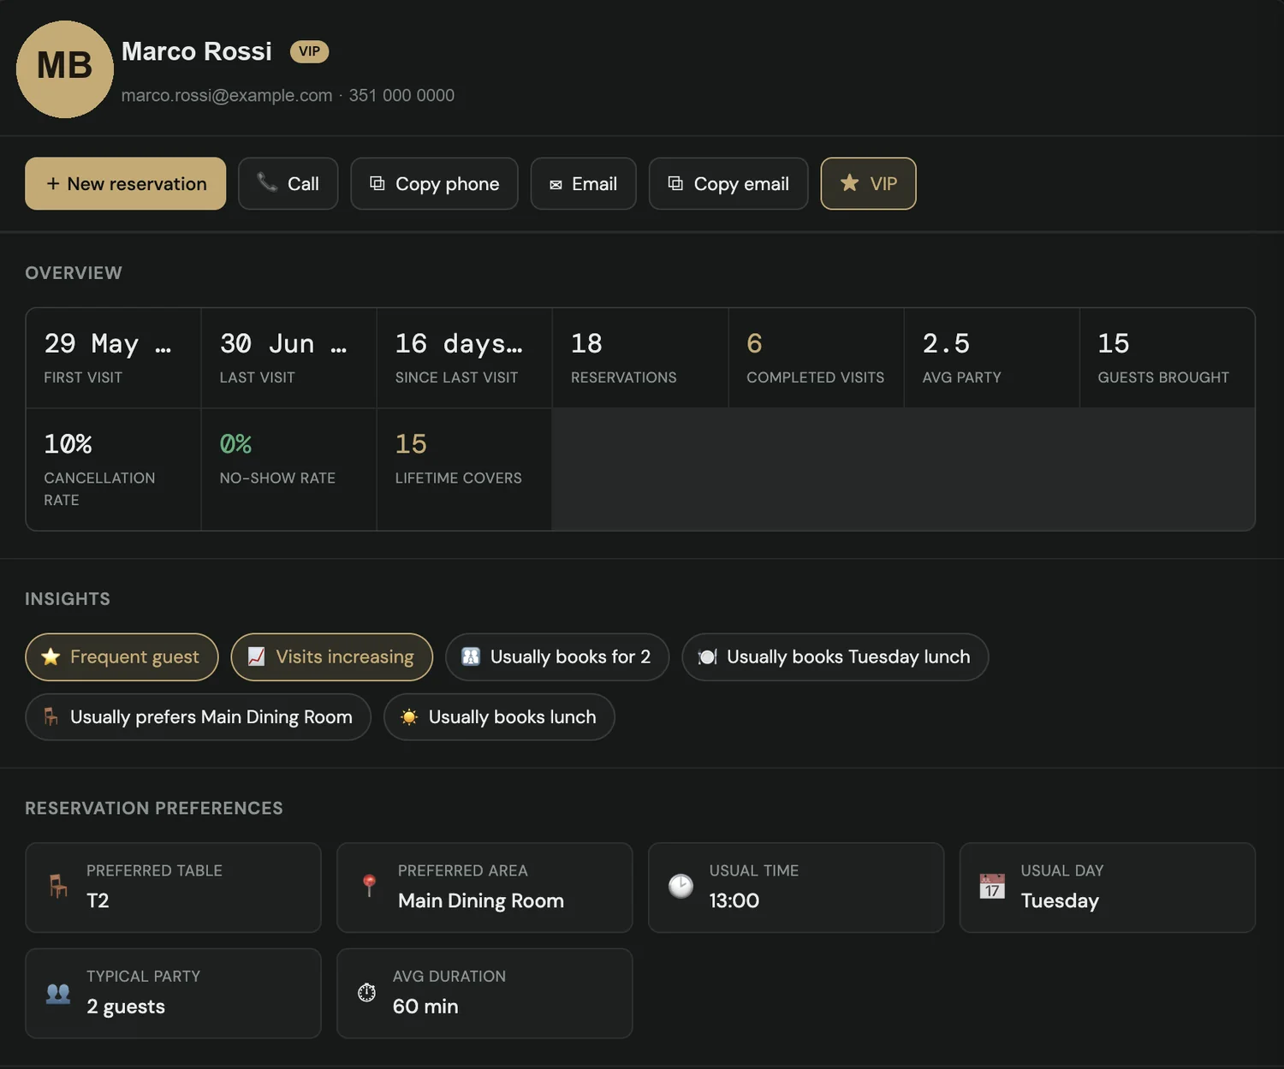Click the VIP badge beside the name

(309, 51)
